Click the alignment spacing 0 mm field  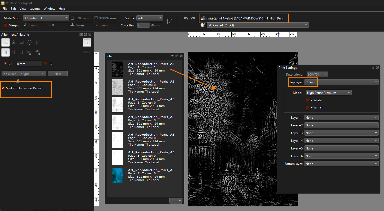pyautogui.click(x=29, y=64)
